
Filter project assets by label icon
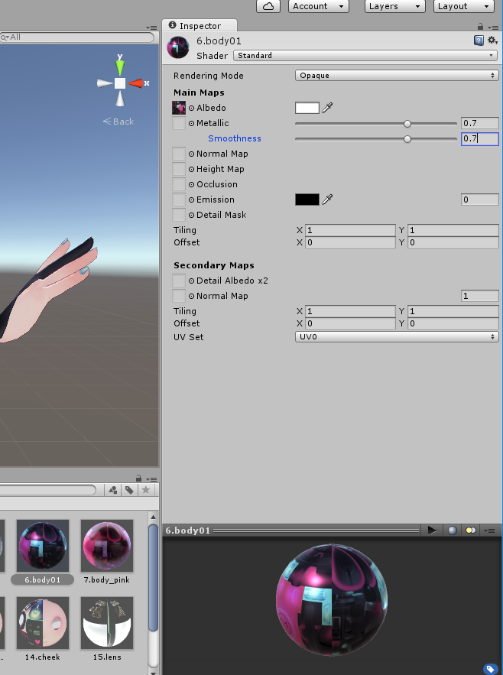[130, 490]
